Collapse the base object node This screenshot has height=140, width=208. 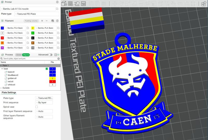[x=2, y=69]
